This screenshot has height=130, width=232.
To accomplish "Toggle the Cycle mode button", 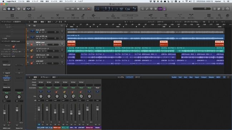I will (143, 9).
